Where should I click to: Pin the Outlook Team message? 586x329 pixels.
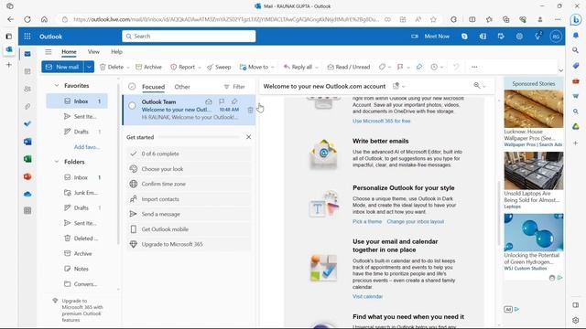coord(234,101)
